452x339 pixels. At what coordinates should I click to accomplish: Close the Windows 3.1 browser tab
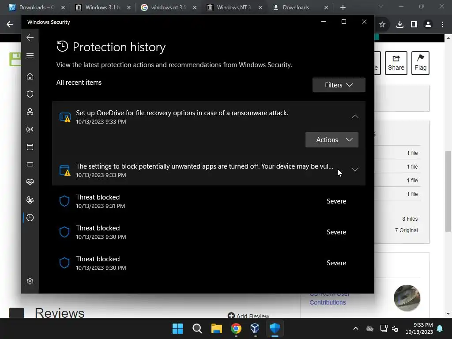(x=129, y=8)
